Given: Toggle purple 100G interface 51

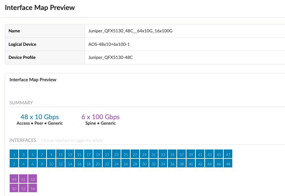Looking at the screenshot, I should (23, 178).
